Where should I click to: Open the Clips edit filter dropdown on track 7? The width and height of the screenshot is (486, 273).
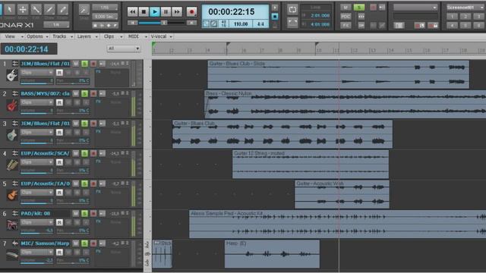click(37, 253)
